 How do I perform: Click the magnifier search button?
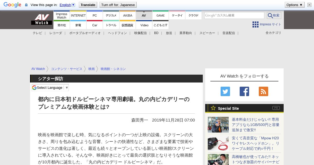pos(274,15)
